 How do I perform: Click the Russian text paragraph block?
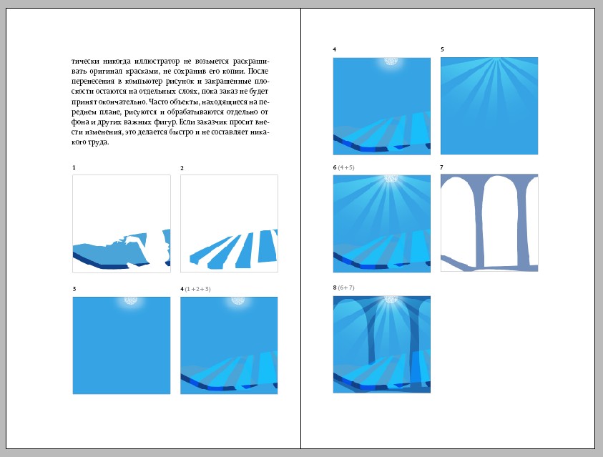[x=170, y=102]
